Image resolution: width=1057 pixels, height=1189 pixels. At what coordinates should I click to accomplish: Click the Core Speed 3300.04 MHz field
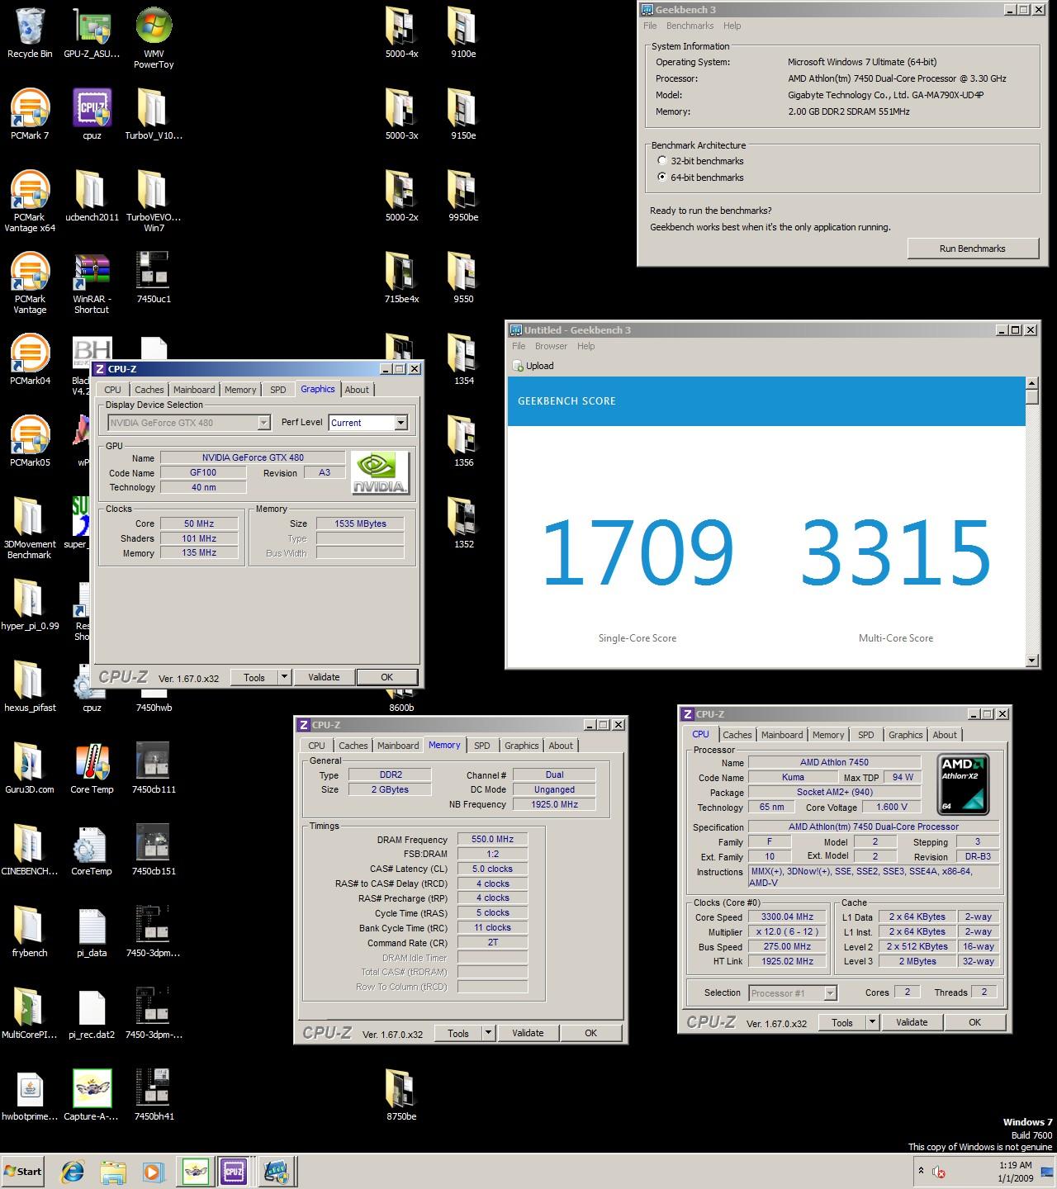coord(788,917)
